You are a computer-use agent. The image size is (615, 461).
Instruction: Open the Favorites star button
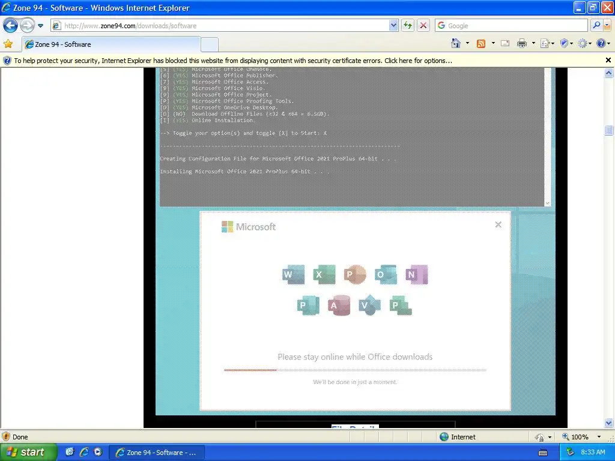(x=8, y=44)
